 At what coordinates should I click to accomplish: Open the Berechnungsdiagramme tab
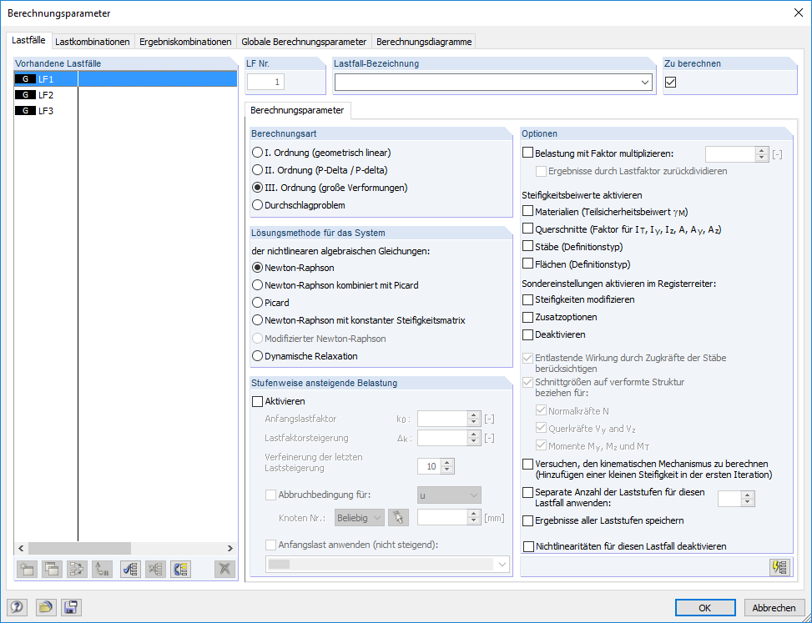coord(424,40)
